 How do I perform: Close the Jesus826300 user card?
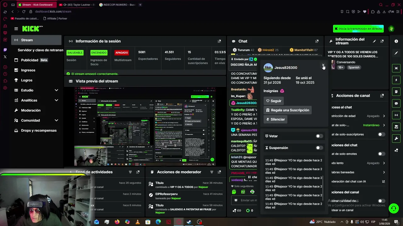click(x=323, y=66)
